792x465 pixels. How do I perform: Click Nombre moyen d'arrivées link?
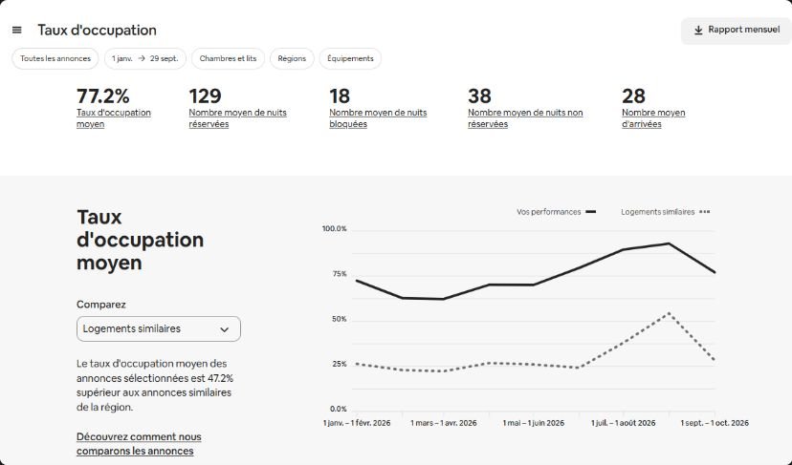click(653, 118)
